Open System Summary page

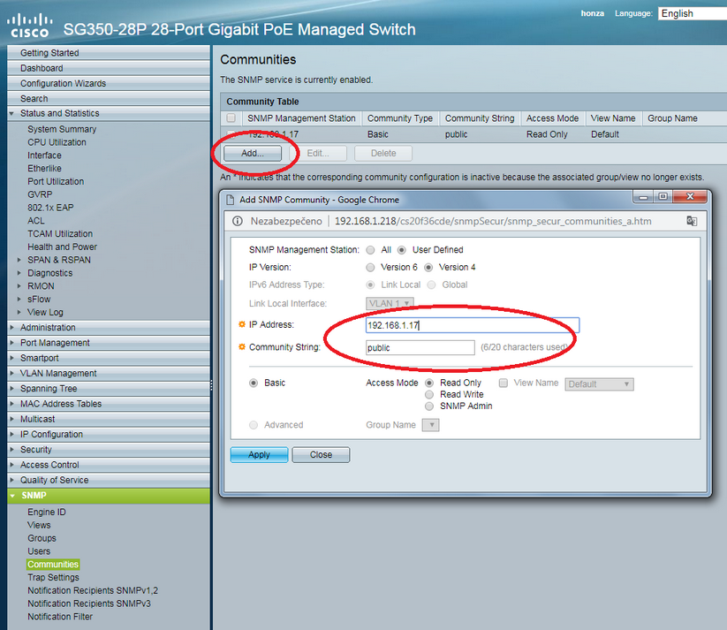tap(62, 129)
